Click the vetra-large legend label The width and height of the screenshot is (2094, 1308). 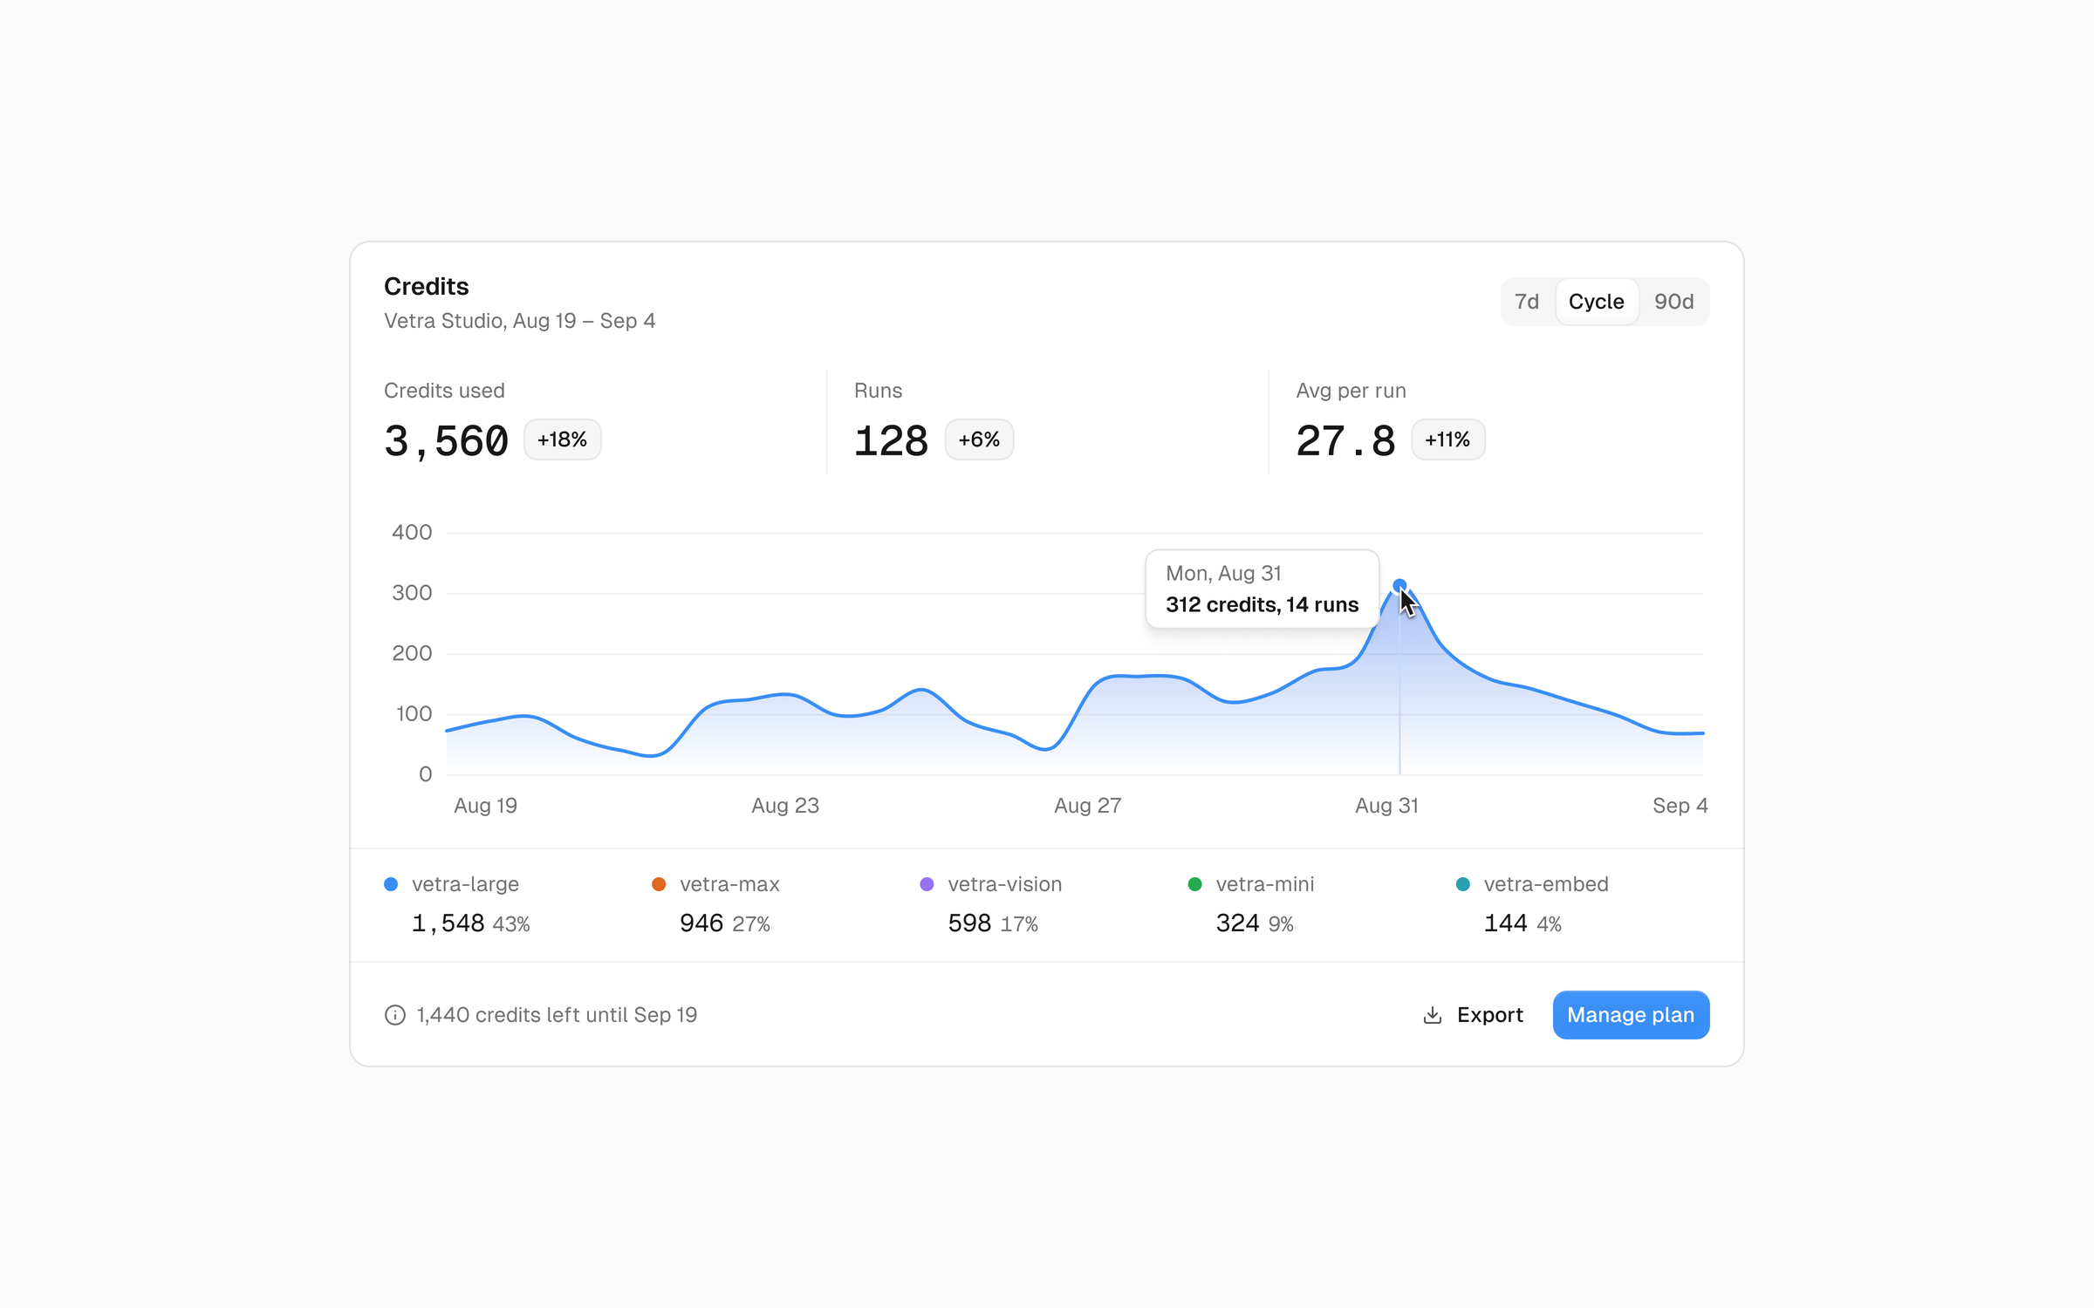465,884
